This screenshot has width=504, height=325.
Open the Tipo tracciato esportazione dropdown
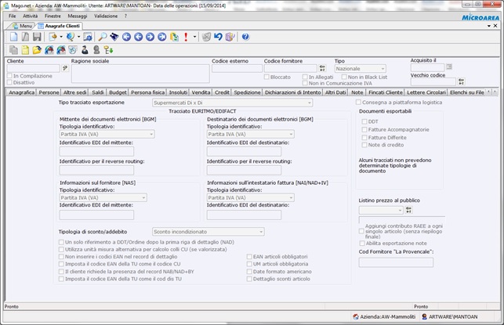coord(310,103)
